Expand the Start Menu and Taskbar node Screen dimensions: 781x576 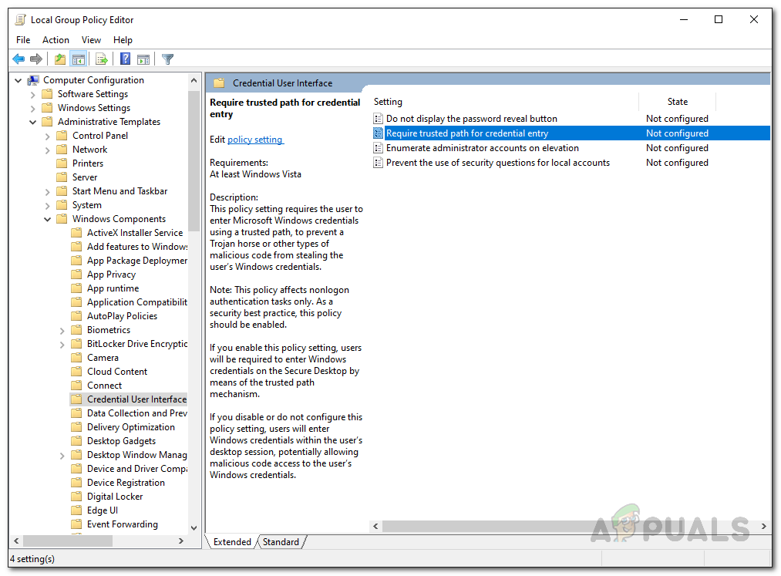(x=47, y=191)
